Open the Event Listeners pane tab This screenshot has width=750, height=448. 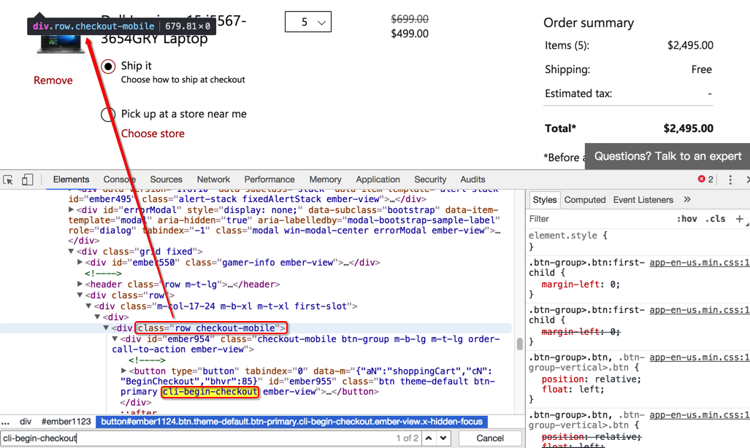tap(643, 200)
